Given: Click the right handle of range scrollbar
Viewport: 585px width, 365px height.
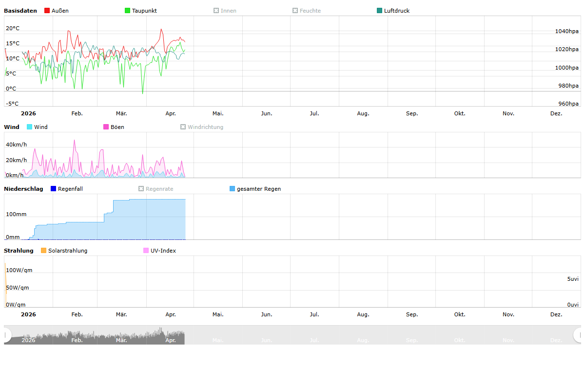Looking at the screenshot, I should (578, 335).
